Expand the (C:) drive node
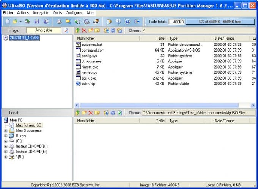The width and height of the screenshot is (258, 189). 6,141
